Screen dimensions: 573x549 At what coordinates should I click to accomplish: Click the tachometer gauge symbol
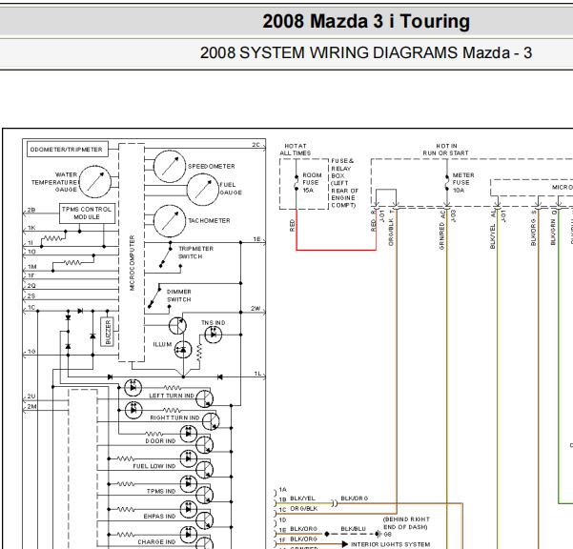tap(170, 220)
